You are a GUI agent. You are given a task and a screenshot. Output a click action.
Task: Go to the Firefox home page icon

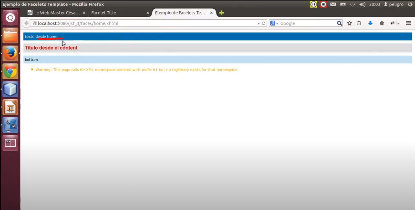[382, 23]
